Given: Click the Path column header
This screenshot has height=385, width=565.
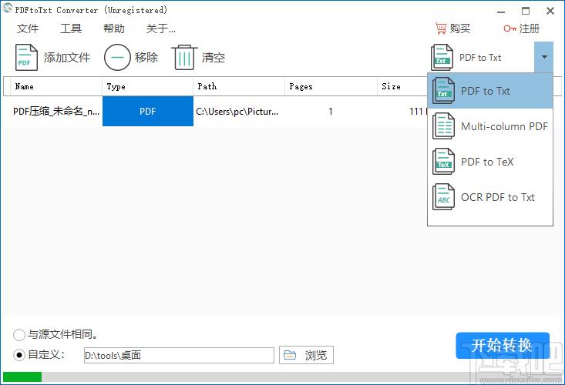Looking at the screenshot, I should pyautogui.click(x=239, y=86).
